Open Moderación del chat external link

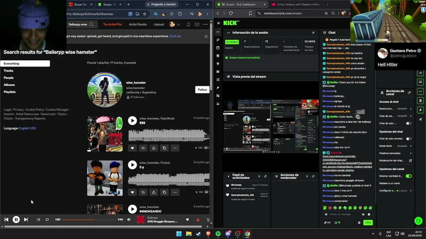coord(410,161)
